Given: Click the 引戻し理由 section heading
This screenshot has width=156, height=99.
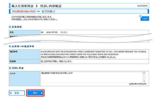Looking at the screenshot, I should 18,68.
